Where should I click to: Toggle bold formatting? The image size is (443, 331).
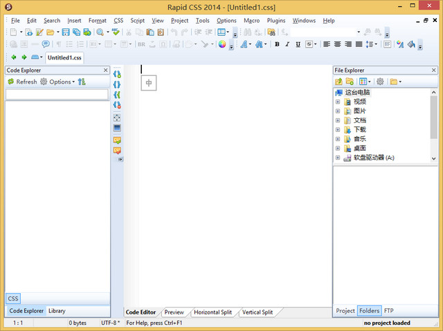click(x=277, y=44)
